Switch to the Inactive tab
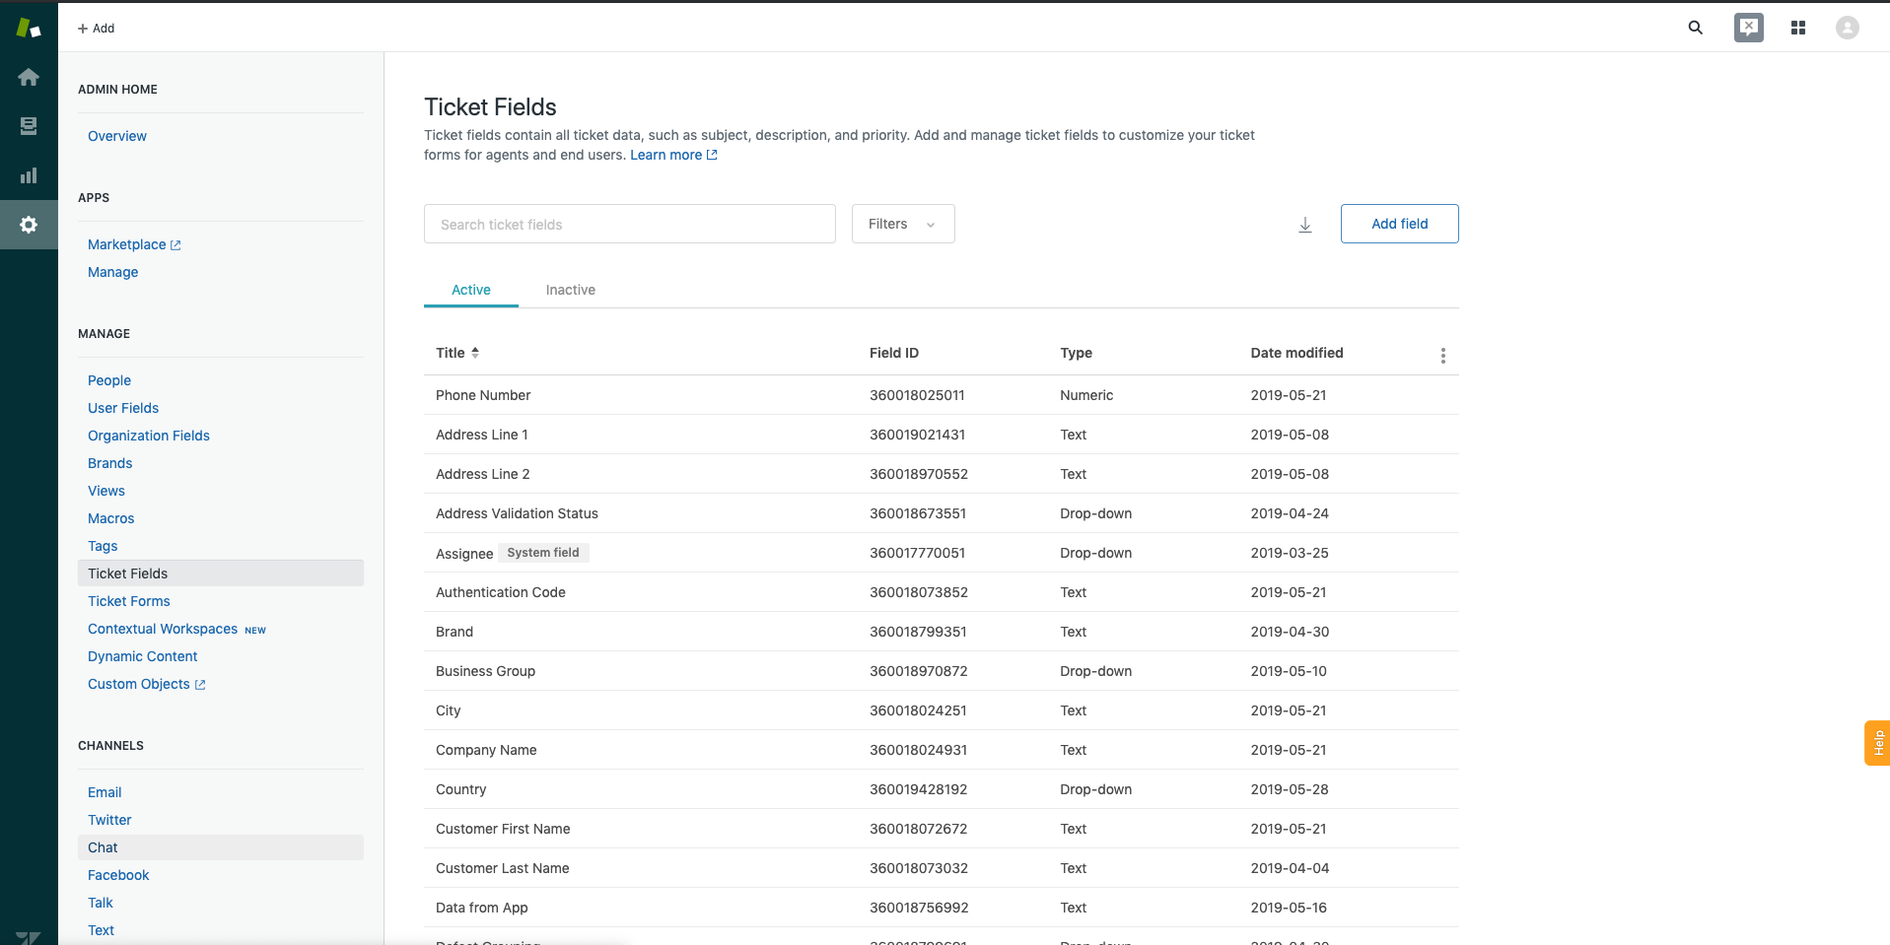 point(570,290)
